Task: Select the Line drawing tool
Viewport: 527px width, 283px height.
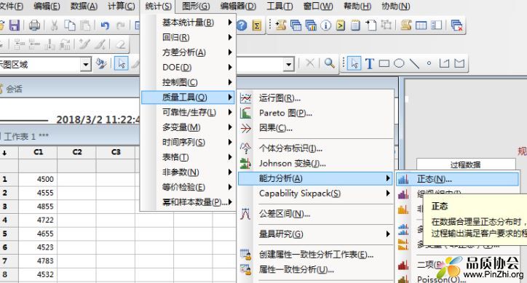Action: (414, 63)
